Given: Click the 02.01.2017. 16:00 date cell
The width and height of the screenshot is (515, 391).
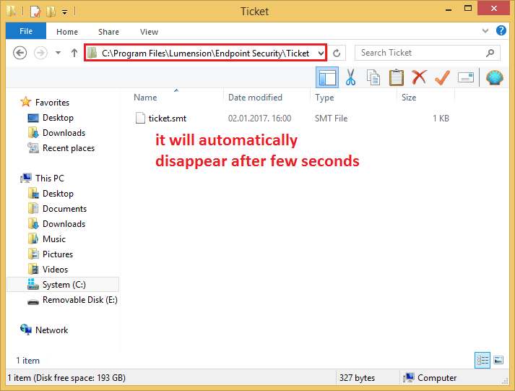Looking at the screenshot, I should [259, 119].
